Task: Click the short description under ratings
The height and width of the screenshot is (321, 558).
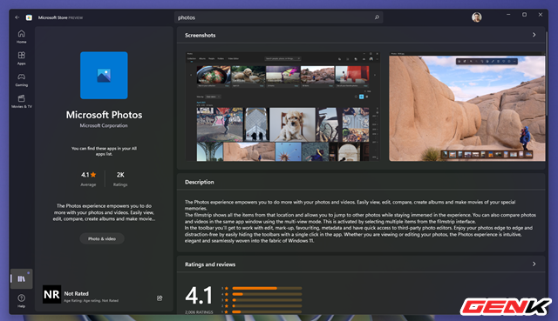Action: click(x=104, y=212)
